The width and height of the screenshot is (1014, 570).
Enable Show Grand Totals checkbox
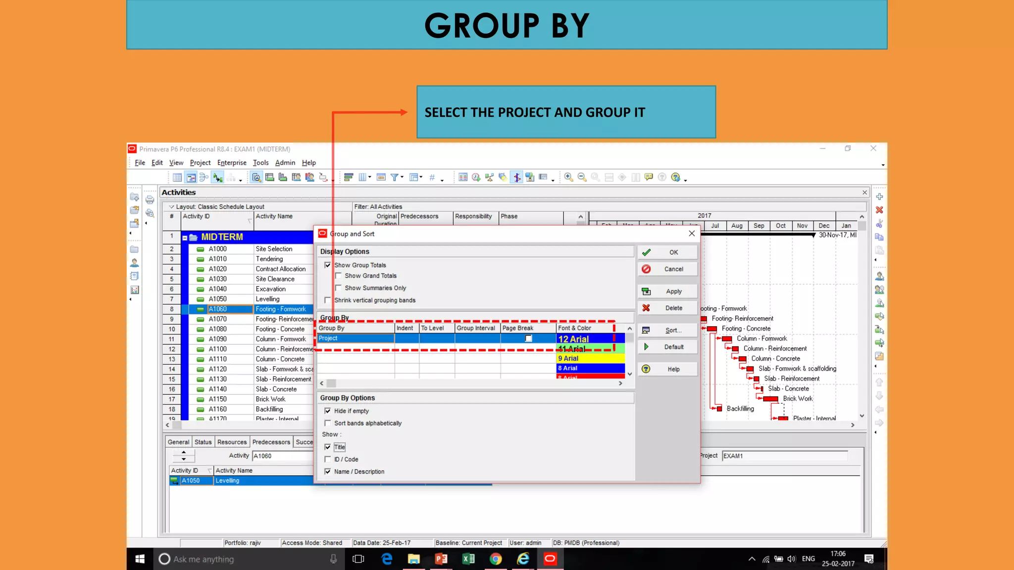click(x=339, y=276)
